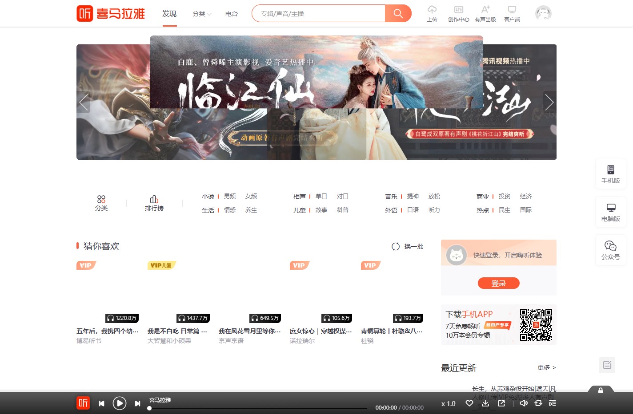Select the 小说 category
Viewport: 633px width, 414px height.
pos(208,197)
